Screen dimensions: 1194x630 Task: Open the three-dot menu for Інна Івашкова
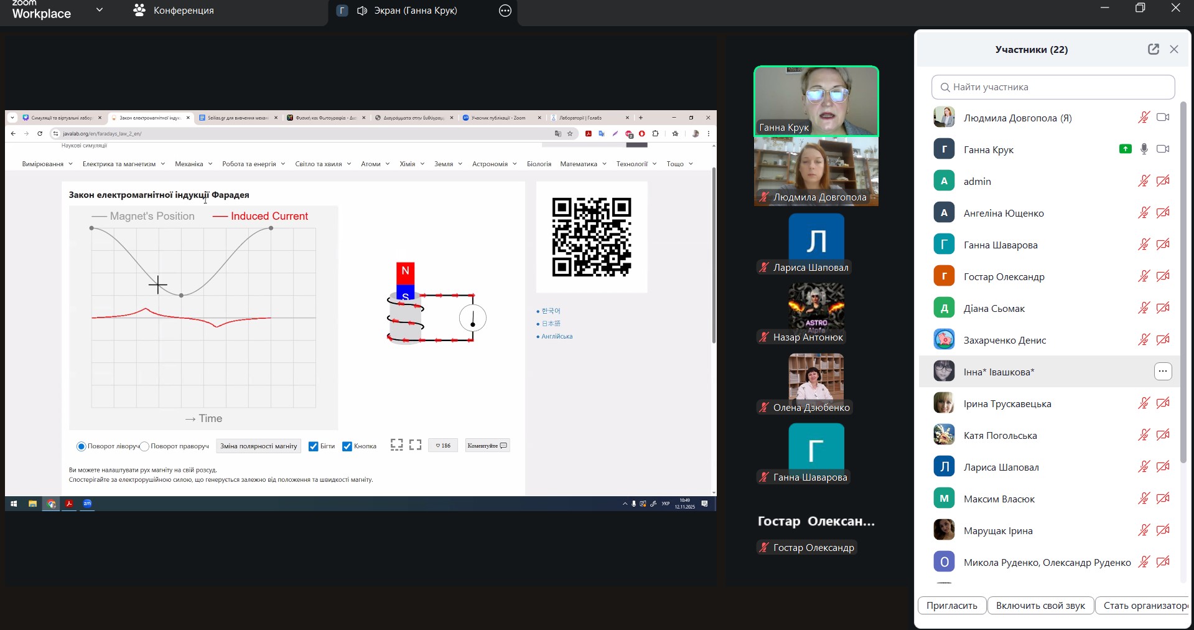pos(1162,372)
